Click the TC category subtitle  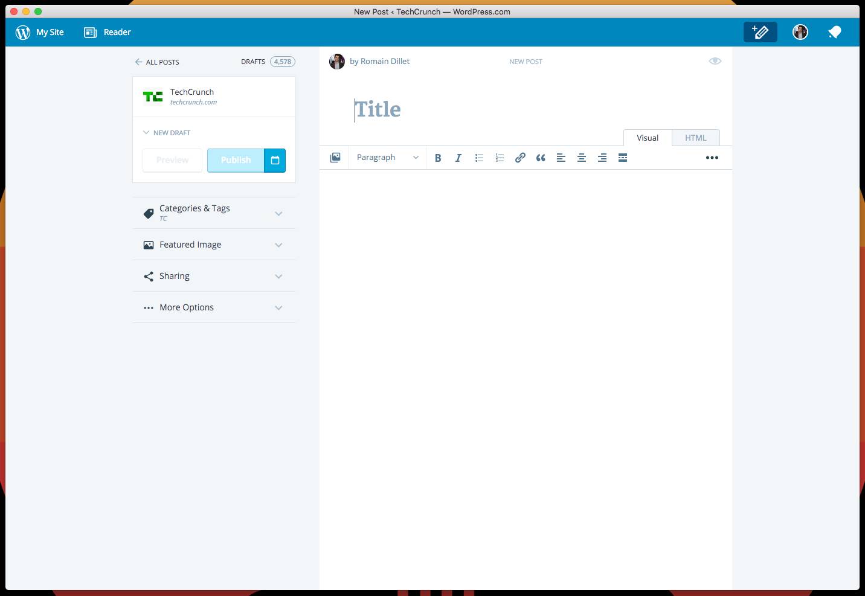coord(163,219)
